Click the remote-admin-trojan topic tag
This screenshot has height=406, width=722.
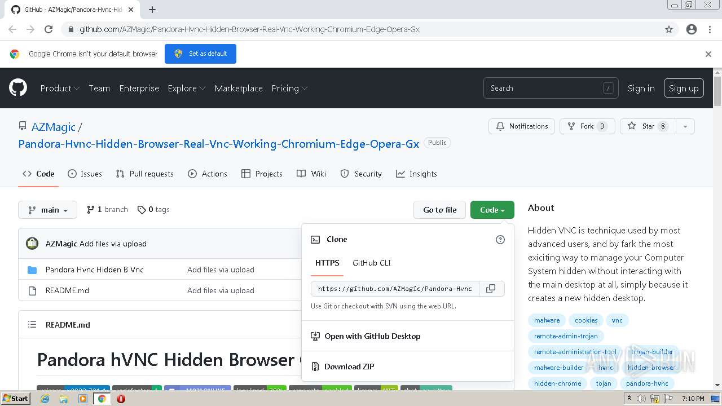[566, 336]
